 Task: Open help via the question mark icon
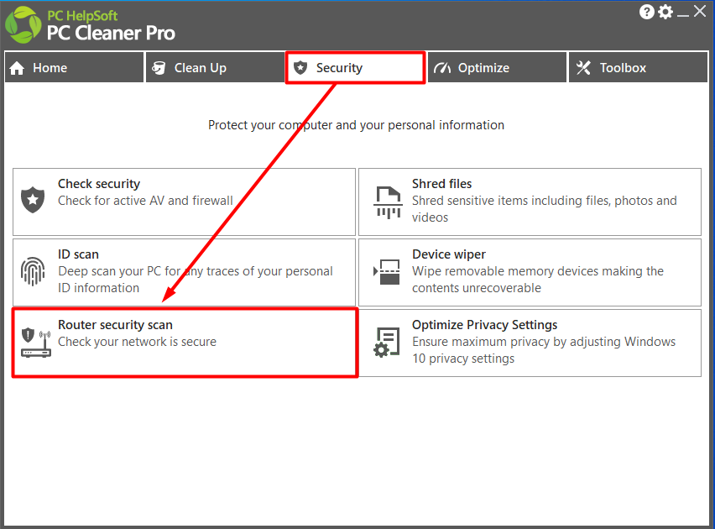pos(646,12)
